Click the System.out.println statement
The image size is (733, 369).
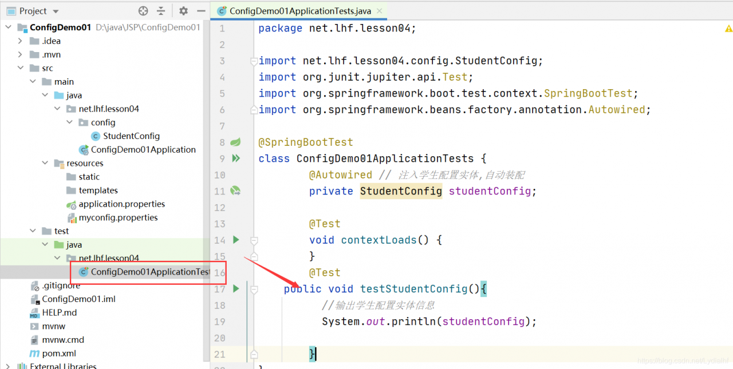[429, 322]
